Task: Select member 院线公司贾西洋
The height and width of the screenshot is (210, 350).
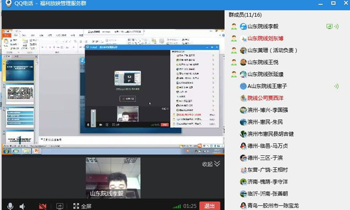Action: click(265, 98)
